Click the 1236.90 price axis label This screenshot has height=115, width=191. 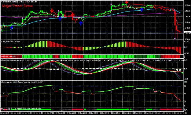(187, 39)
